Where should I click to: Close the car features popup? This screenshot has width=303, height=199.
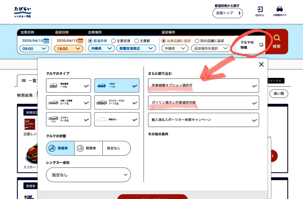click(x=261, y=64)
